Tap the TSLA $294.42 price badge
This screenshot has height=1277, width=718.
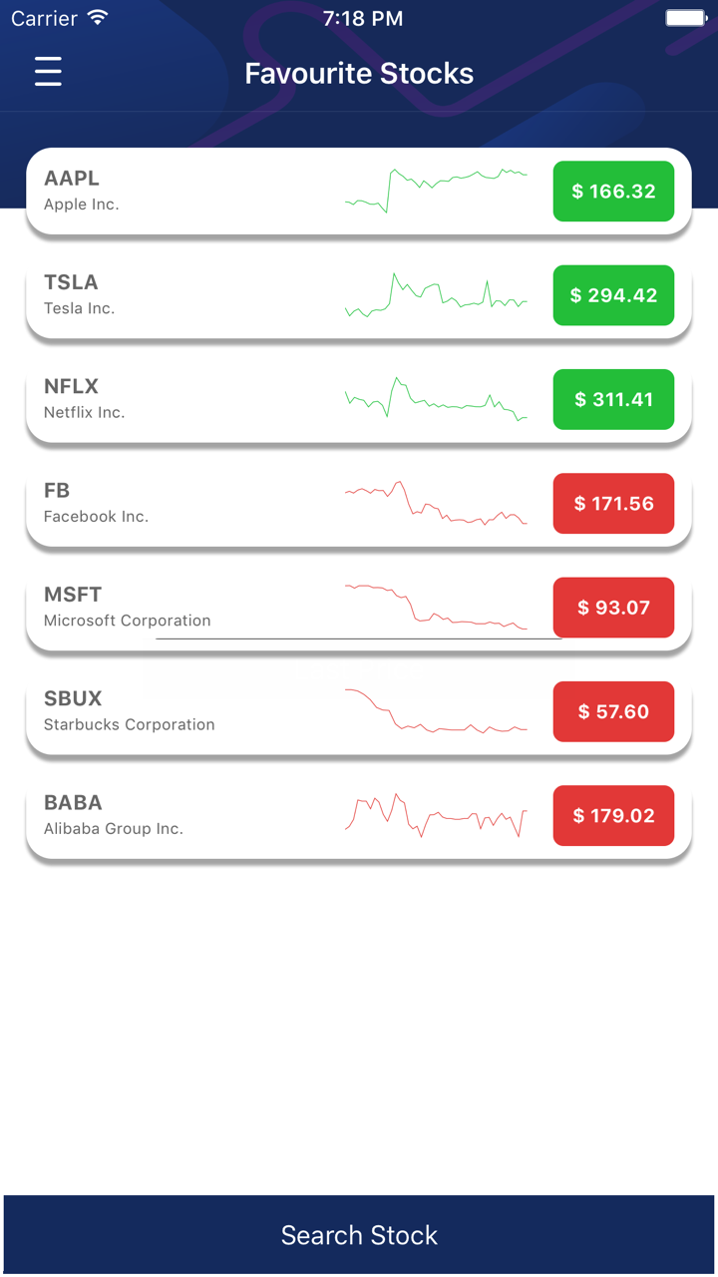[x=613, y=295]
